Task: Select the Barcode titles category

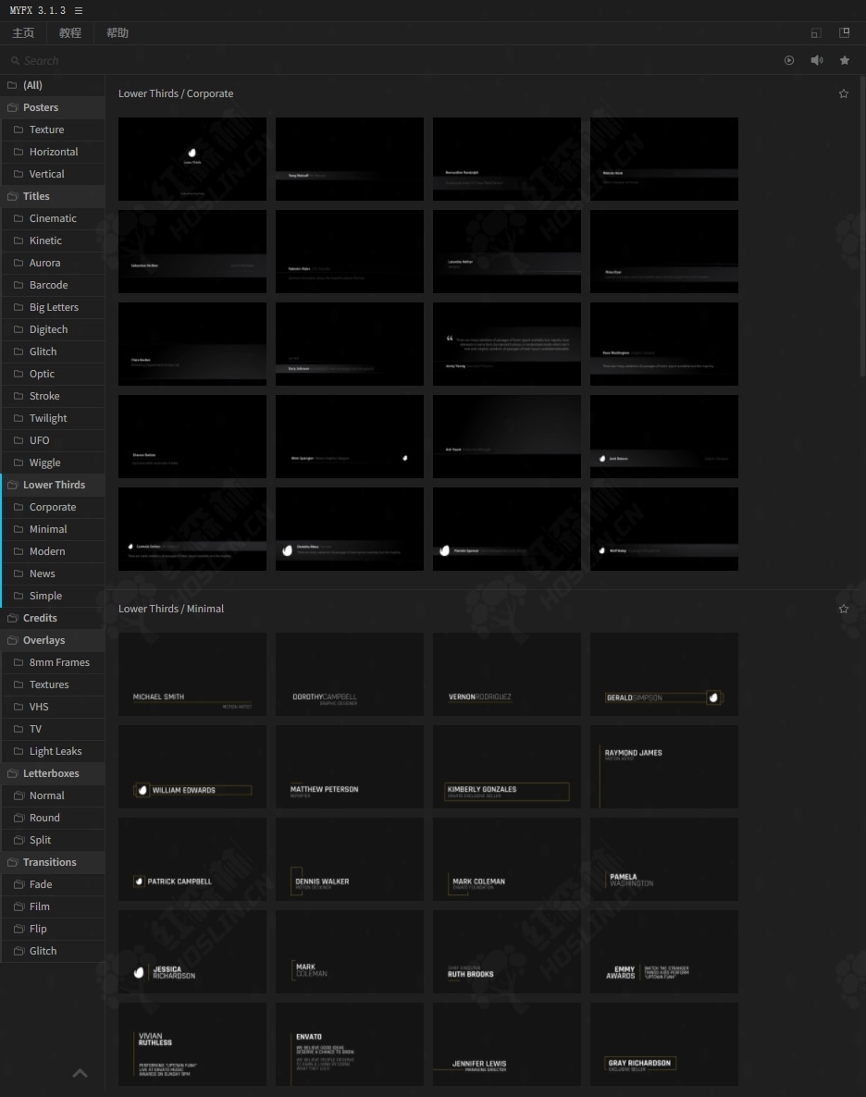Action: pos(53,286)
